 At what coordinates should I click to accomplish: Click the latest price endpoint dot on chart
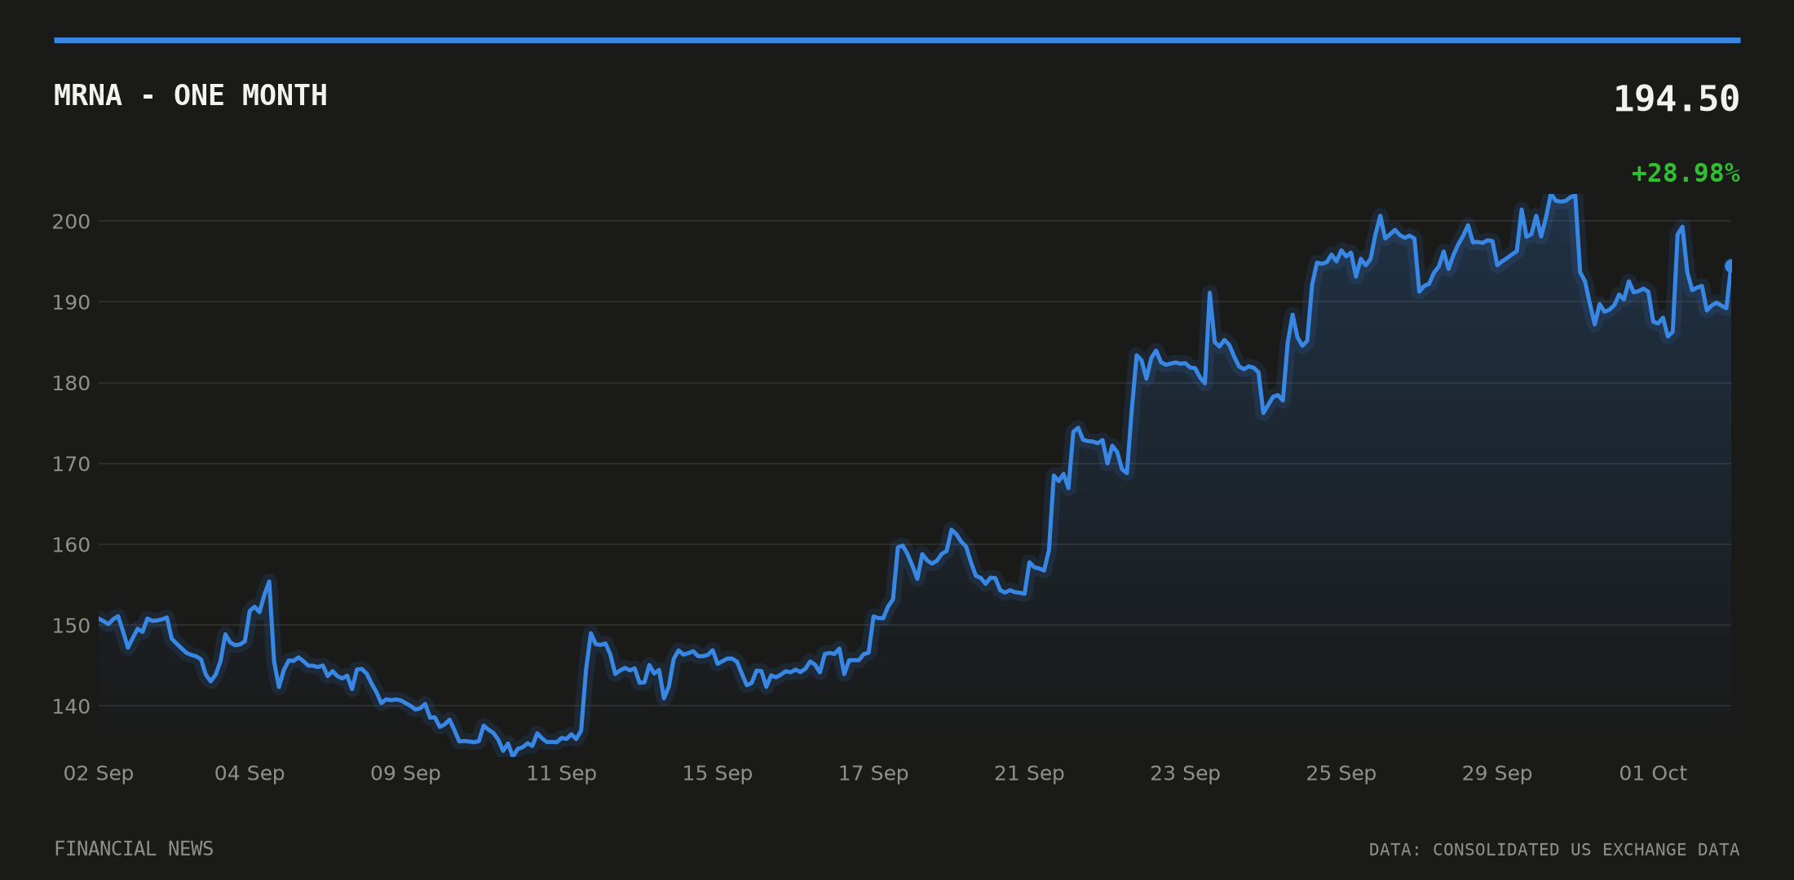(1730, 266)
